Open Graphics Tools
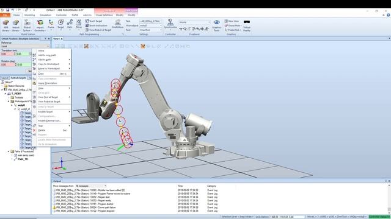Image resolution: width=391 pixels, height=219 pixels. pos(216,26)
